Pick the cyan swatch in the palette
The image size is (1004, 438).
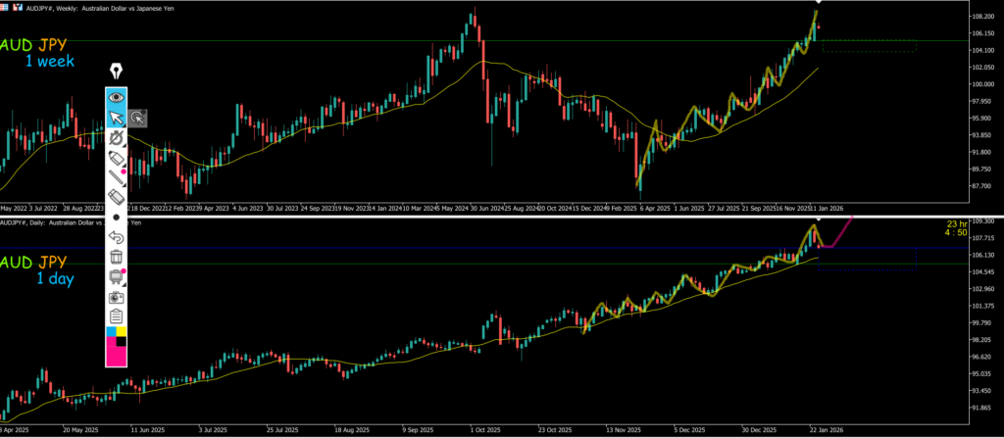tap(110, 332)
